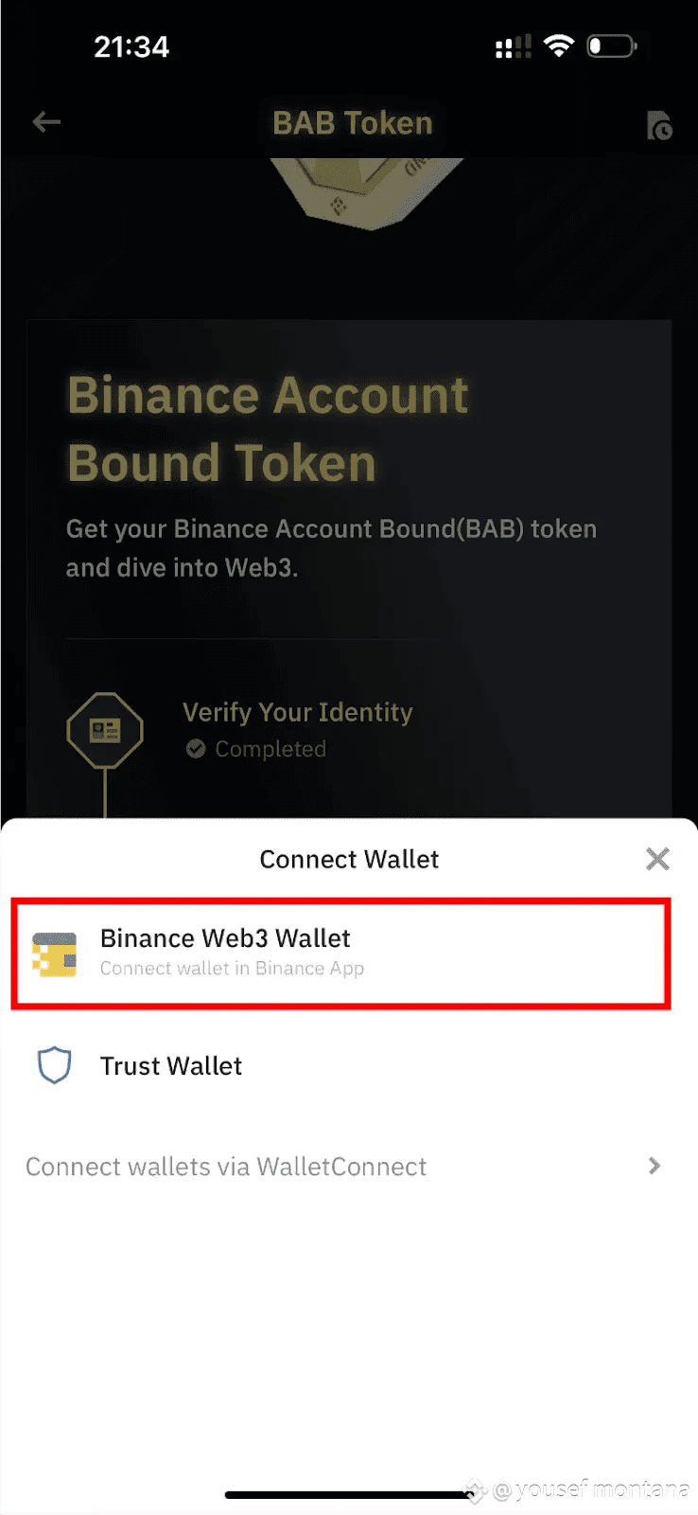Expand Connect wallets via WalletConnect chevron
Viewport: 698px width, 1515px height.
pos(654,1166)
